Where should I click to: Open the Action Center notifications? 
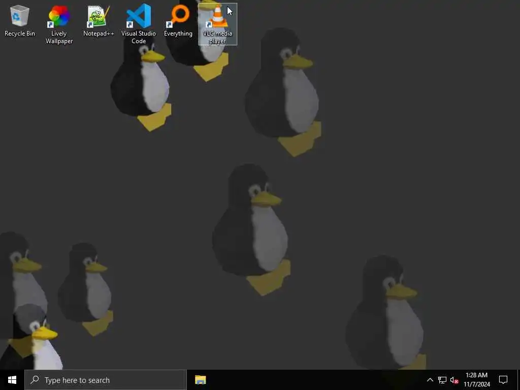tap(503, 380)
